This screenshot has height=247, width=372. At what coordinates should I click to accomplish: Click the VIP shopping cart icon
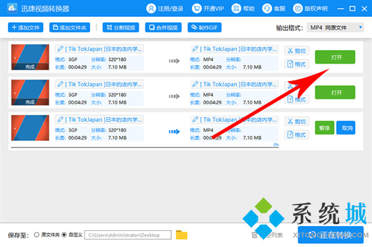point(196,9)
